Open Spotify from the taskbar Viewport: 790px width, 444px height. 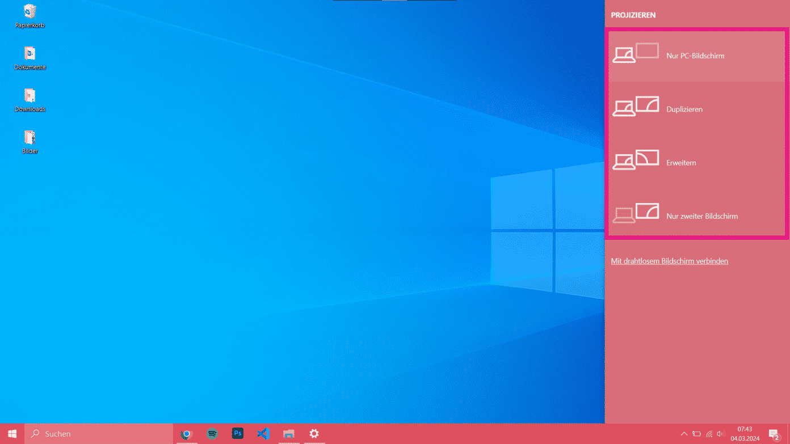click(x=212, y=434)
